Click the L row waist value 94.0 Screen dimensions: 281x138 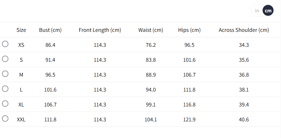pyautogui.click(x=151, y=90)
